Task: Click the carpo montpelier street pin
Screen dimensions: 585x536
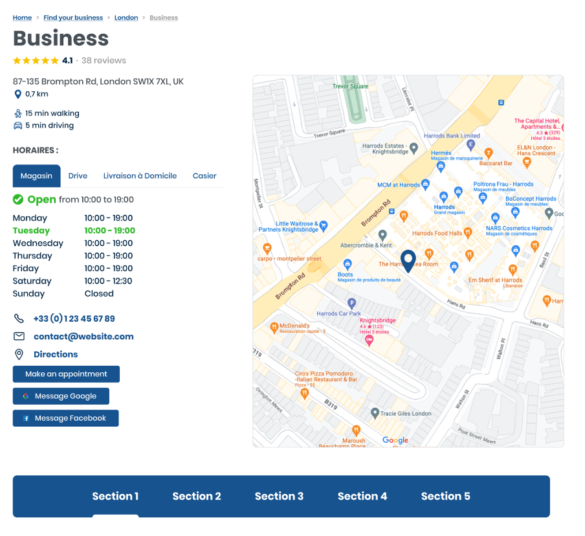Action: [x=267, y=249]
